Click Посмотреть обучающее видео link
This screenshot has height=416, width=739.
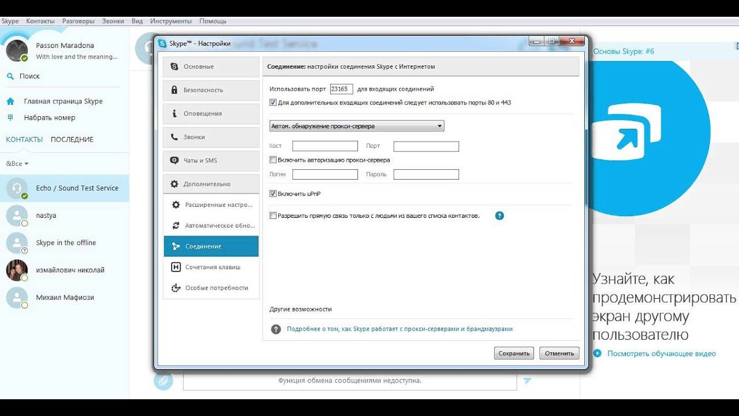(x=662, y=354)
